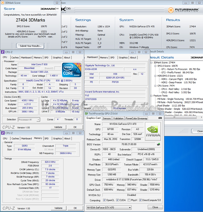Select HDR1 - Canyon Flight result row
Screen dimensions: 203x212
point(179,79)
